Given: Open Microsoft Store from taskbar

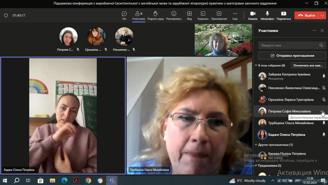Looking at the screenshot, I should tap(40, 180).
